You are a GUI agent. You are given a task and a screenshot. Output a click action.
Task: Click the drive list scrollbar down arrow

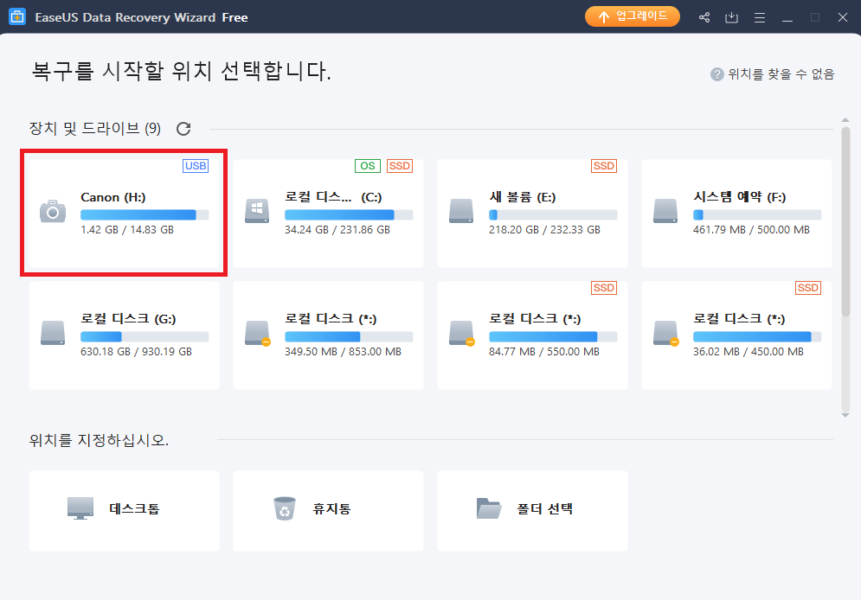point(845,415)
